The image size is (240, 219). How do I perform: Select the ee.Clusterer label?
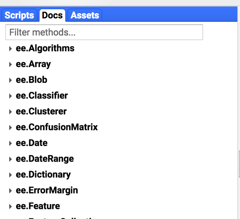(41, 112)
